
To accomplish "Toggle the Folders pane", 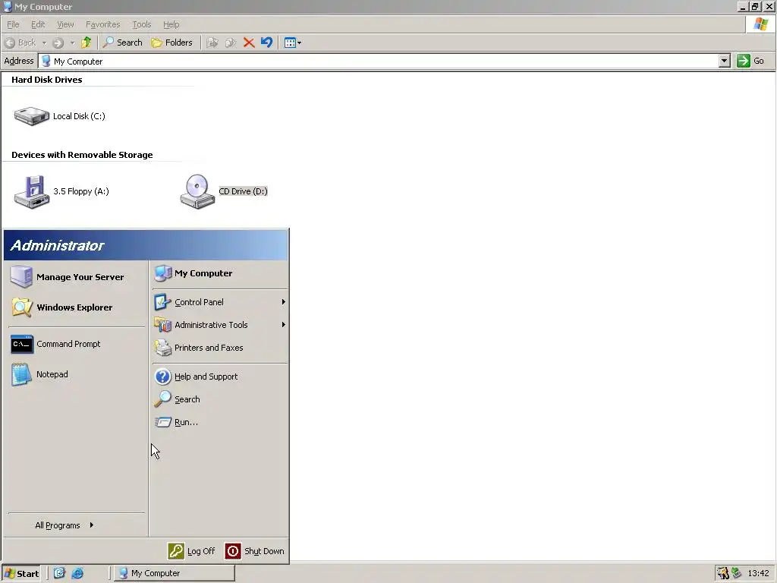I will [171, 43].
